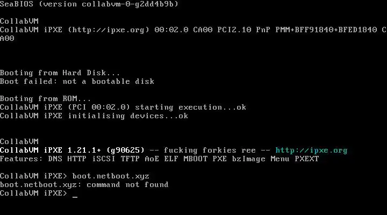Click the '(http://ipxe.org)' text in the PCI line
387x215 pixels.
(109, 30)
